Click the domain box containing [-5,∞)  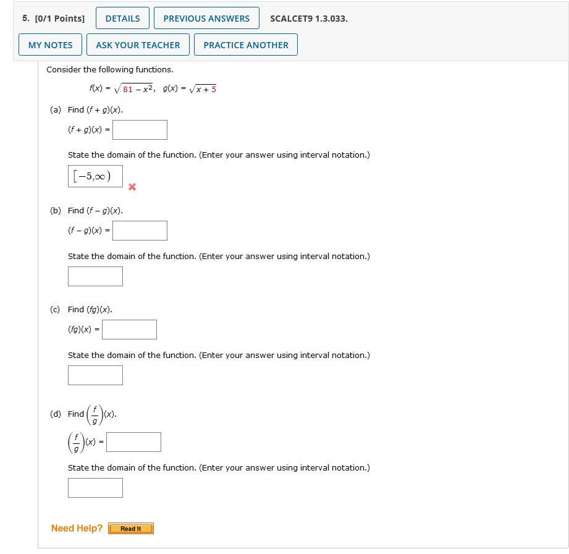tap(95, 176)
